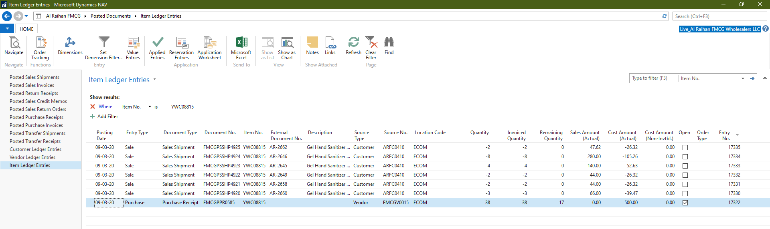The width and height of the screenshot is (770, 229).
Task: Open Value Entries from ribbon
Action: (x=133, y=48)
